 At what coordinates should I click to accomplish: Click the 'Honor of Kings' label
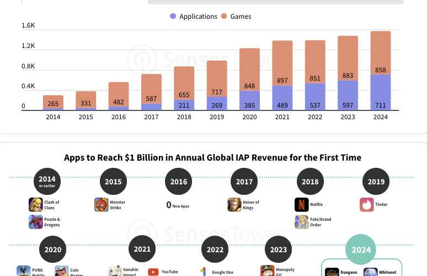[x=251, y=205]
